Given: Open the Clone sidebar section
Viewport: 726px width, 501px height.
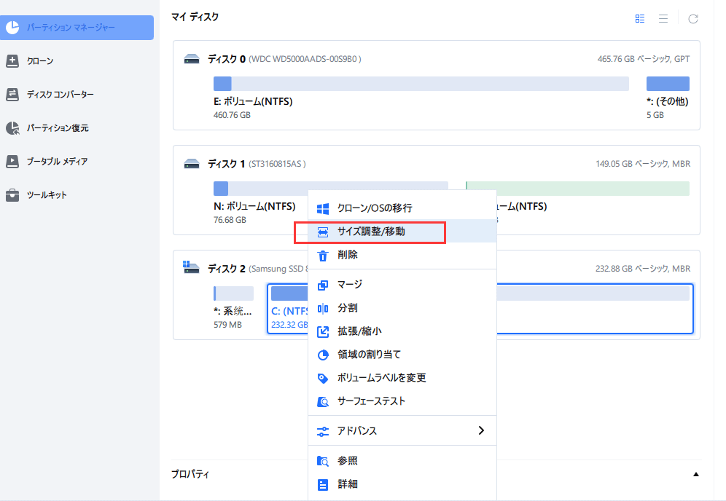Looking at the screenshot, I should (x=40, y=61).
